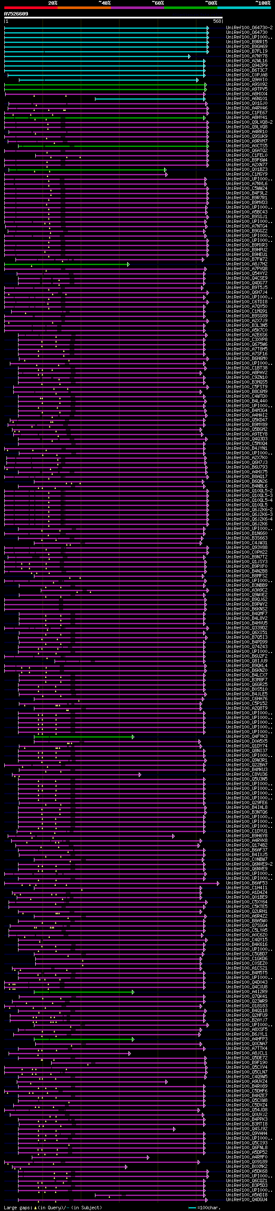
Task: Select hit UniRef100_B4Q118
Action: [x=247, y=1010]
